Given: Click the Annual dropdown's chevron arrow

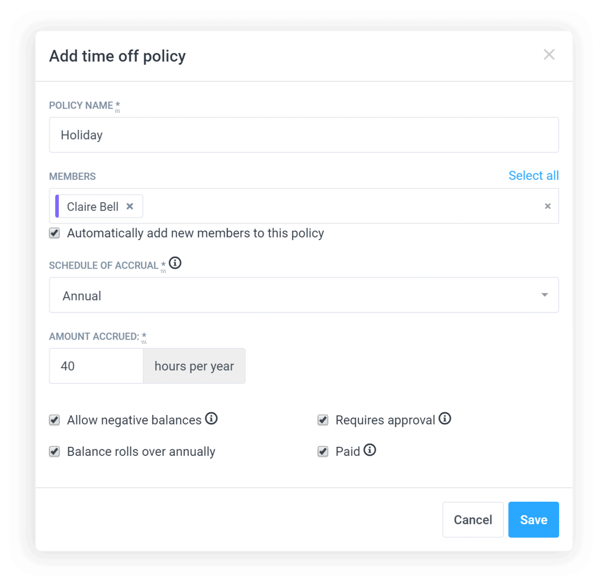Looking at the screenshot, I should pyautogui.click(x=544, y=295).
